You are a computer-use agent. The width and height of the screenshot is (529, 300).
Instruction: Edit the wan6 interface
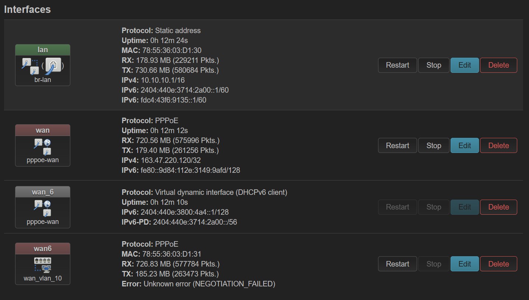[465, 264]
